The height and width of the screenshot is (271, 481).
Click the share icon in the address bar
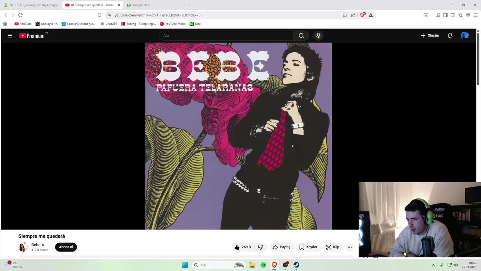[x=353, y=15]
